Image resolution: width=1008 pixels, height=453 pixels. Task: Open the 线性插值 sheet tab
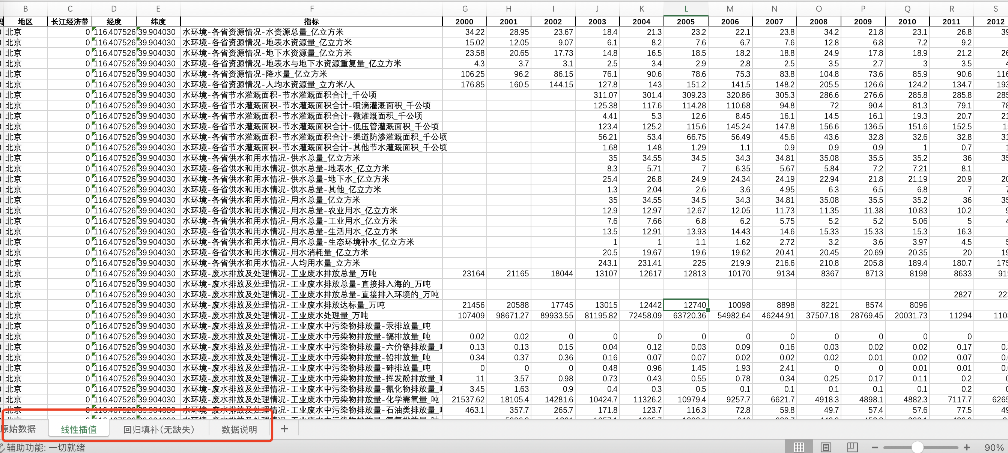(79, 429)
